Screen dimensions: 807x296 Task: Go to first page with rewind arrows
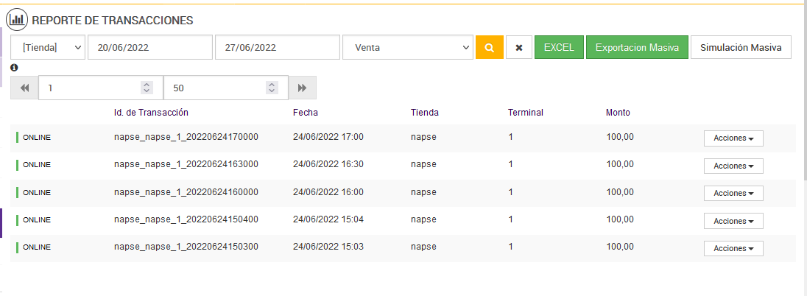(24, 88)
